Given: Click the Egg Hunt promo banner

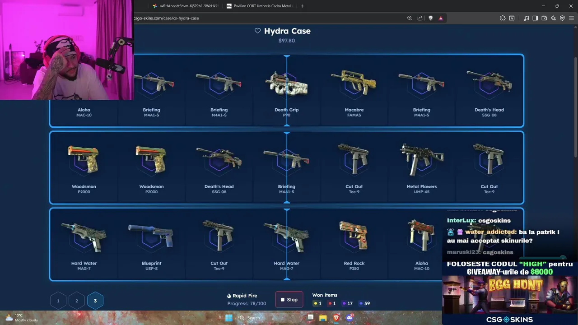Looking at the screenshot, I should click(x=509, y=295).
